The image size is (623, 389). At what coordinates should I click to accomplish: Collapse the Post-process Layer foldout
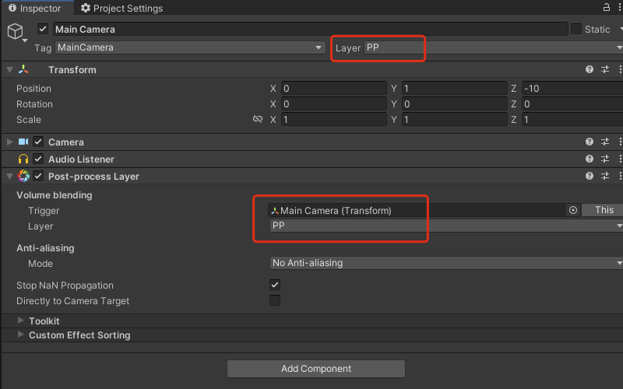[9, 177]
